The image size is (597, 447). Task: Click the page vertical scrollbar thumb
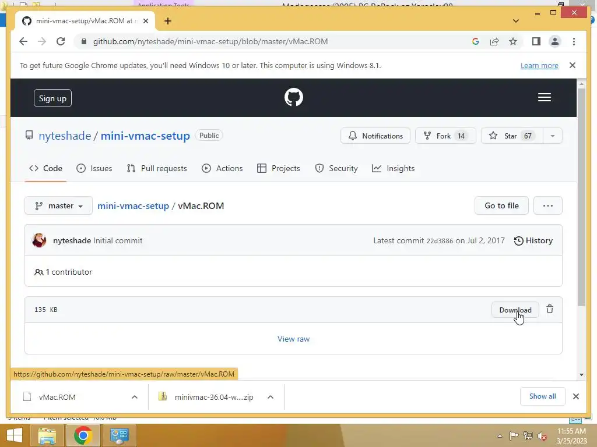(x=581, y=197)
